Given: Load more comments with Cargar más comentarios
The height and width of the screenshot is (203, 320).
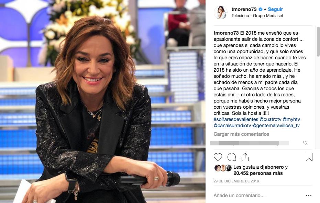Looking at the screenshot, I should 241,134.
